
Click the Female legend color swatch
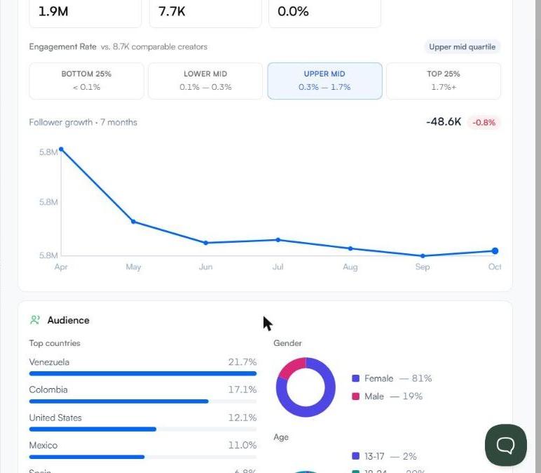click(x=355, y=378)
